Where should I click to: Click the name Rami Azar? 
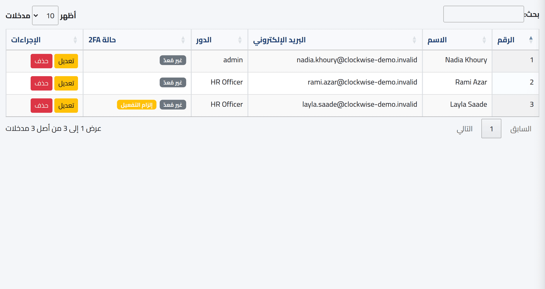point(471,82)
